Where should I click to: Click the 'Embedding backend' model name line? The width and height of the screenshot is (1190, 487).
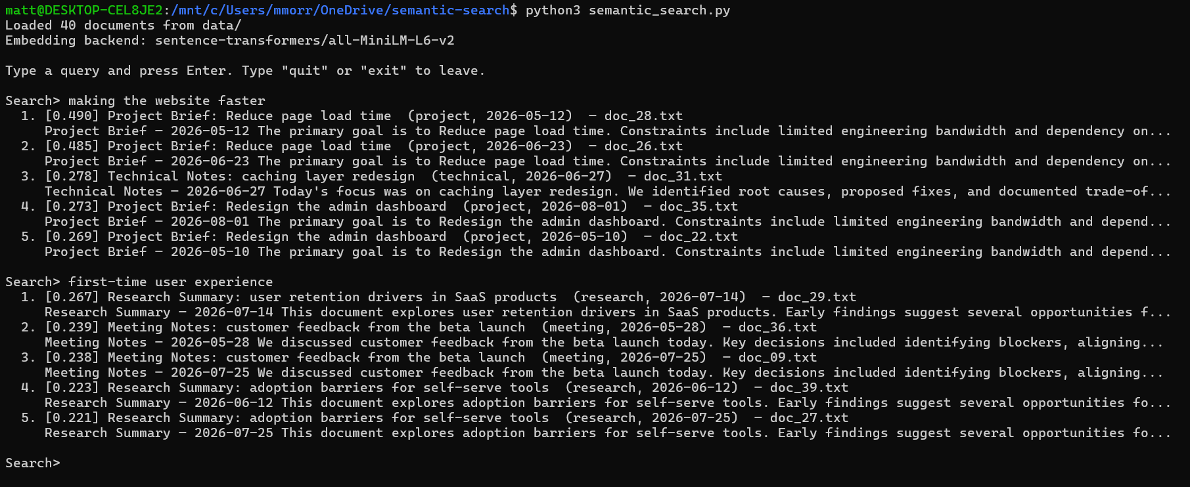(230, 41)
